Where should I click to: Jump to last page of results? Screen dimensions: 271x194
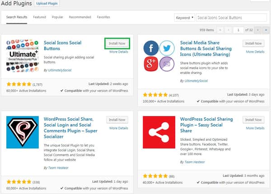tap(266, 30)
